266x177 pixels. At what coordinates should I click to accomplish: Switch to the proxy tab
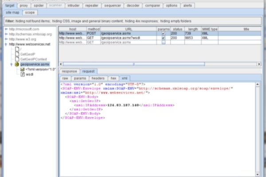23,6
